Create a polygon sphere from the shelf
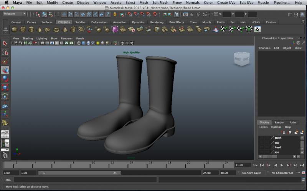Screen dimensions: 307x191 [x=15, y=29]
